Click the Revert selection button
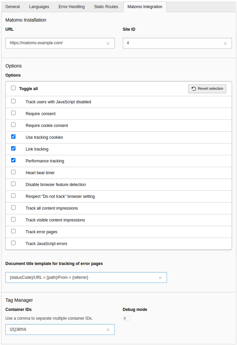This screenshot has height=345, width=237. 207,89
